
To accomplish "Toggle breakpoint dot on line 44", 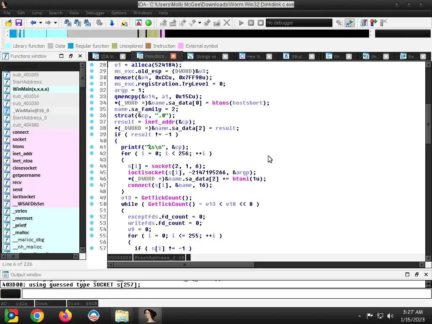I will 92,166.
